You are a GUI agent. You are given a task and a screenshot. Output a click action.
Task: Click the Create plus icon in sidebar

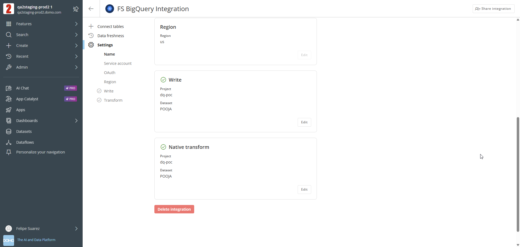9,46
